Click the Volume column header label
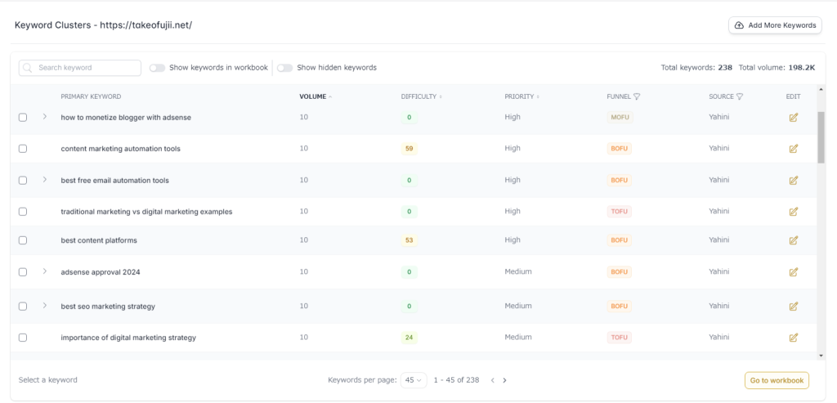 tap(313, 96)
